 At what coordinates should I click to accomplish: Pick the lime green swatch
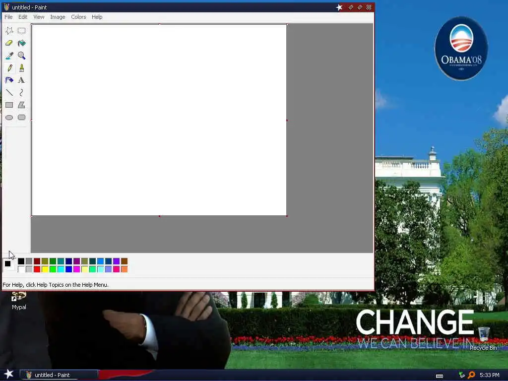tap(53, 269)
